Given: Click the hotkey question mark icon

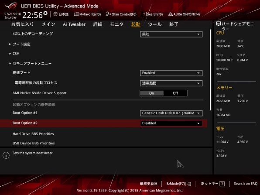Looking at the screenshot, I should pyautogui.click(x=222, y=184).
